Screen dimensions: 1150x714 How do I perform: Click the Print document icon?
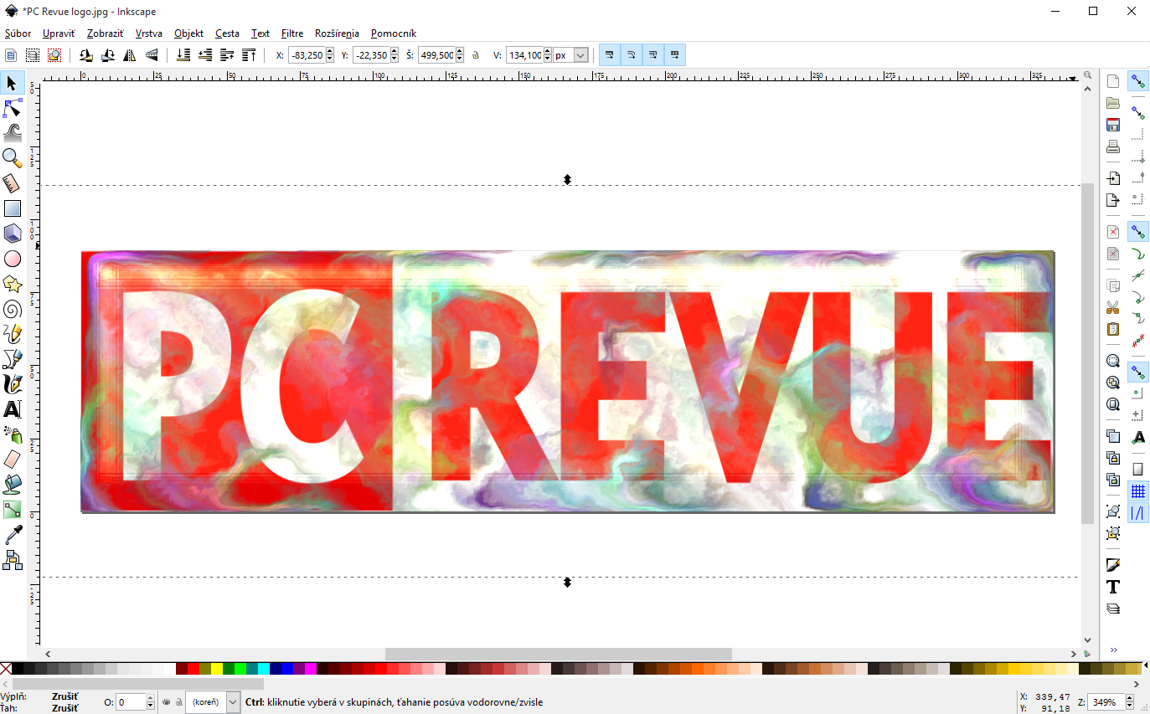pos(1113,147)
